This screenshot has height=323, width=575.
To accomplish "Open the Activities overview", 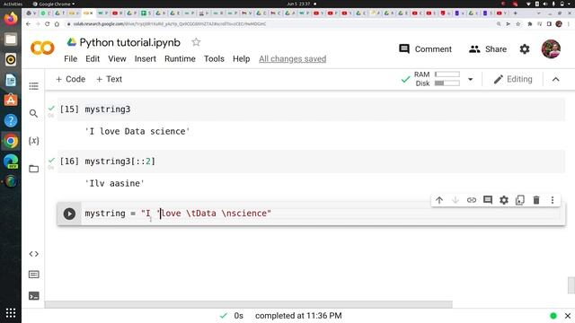I will coord(13,4).
